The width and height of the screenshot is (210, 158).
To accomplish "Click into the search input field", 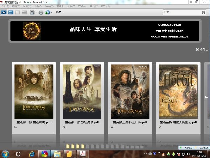I will point(182,12).
